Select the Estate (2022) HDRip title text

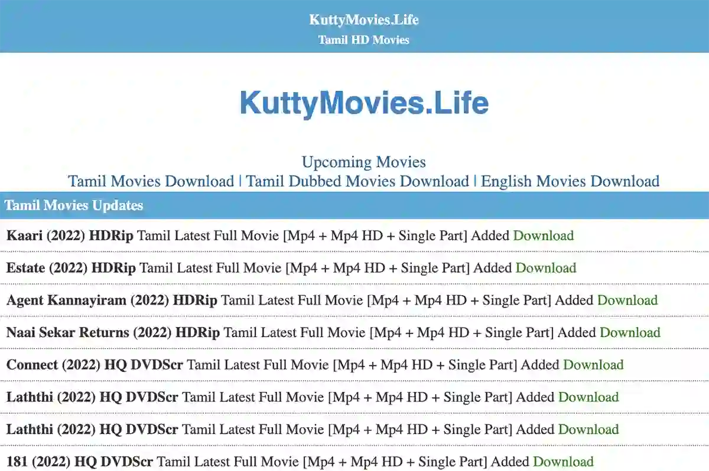coord(71,268)
